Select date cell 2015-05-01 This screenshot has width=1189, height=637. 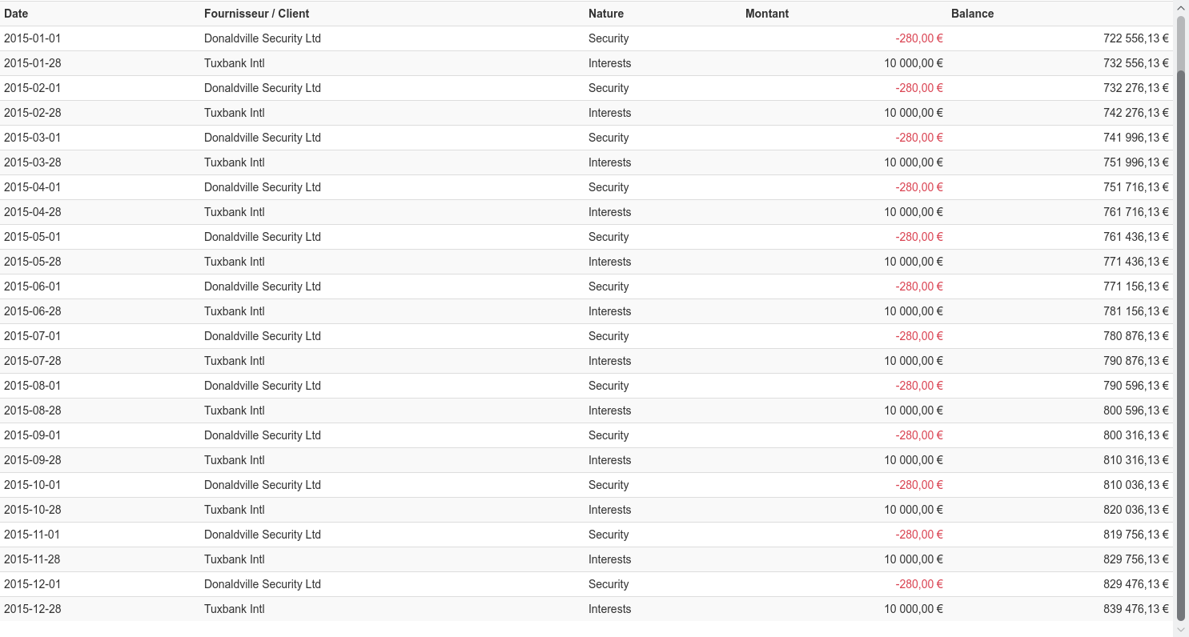tap(32, 237)
